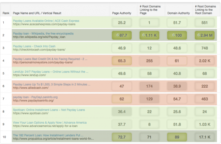Open the PayDayLoanInfo.org result link
The image size is (221, 144).
(x=35, y=97)
